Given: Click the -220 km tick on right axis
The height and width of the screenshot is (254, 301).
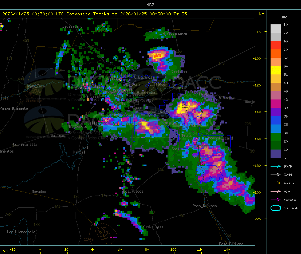Looking at the screenshot, I should 257,219.
